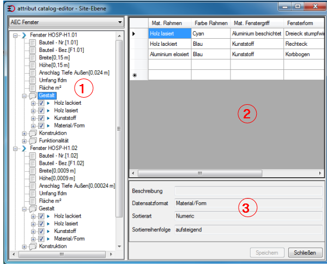Collapse the selected Gestalt node under HOSP-H1.01
Image resolution: width=327 pixels, height=264 pixels.
click(25, 96)
